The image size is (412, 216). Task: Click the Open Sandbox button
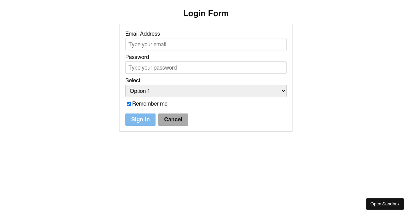(x=385, y=204)
